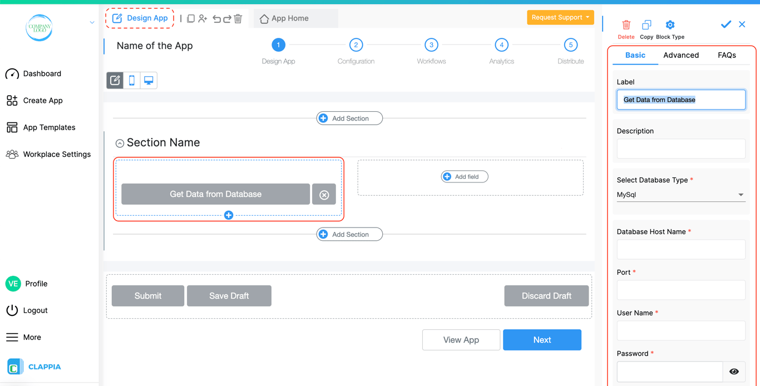The height and width of the screenshot is (386, 760).
Task: Switch to mobile phone preview
Action: (x=132, y=81)
